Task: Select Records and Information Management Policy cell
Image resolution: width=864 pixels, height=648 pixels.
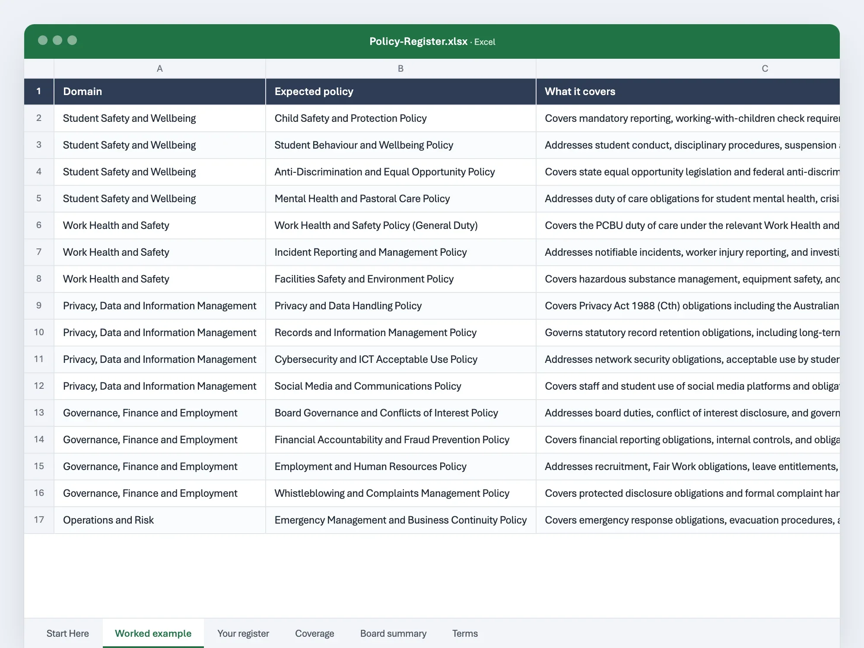Action: click(x=401, y=332)
